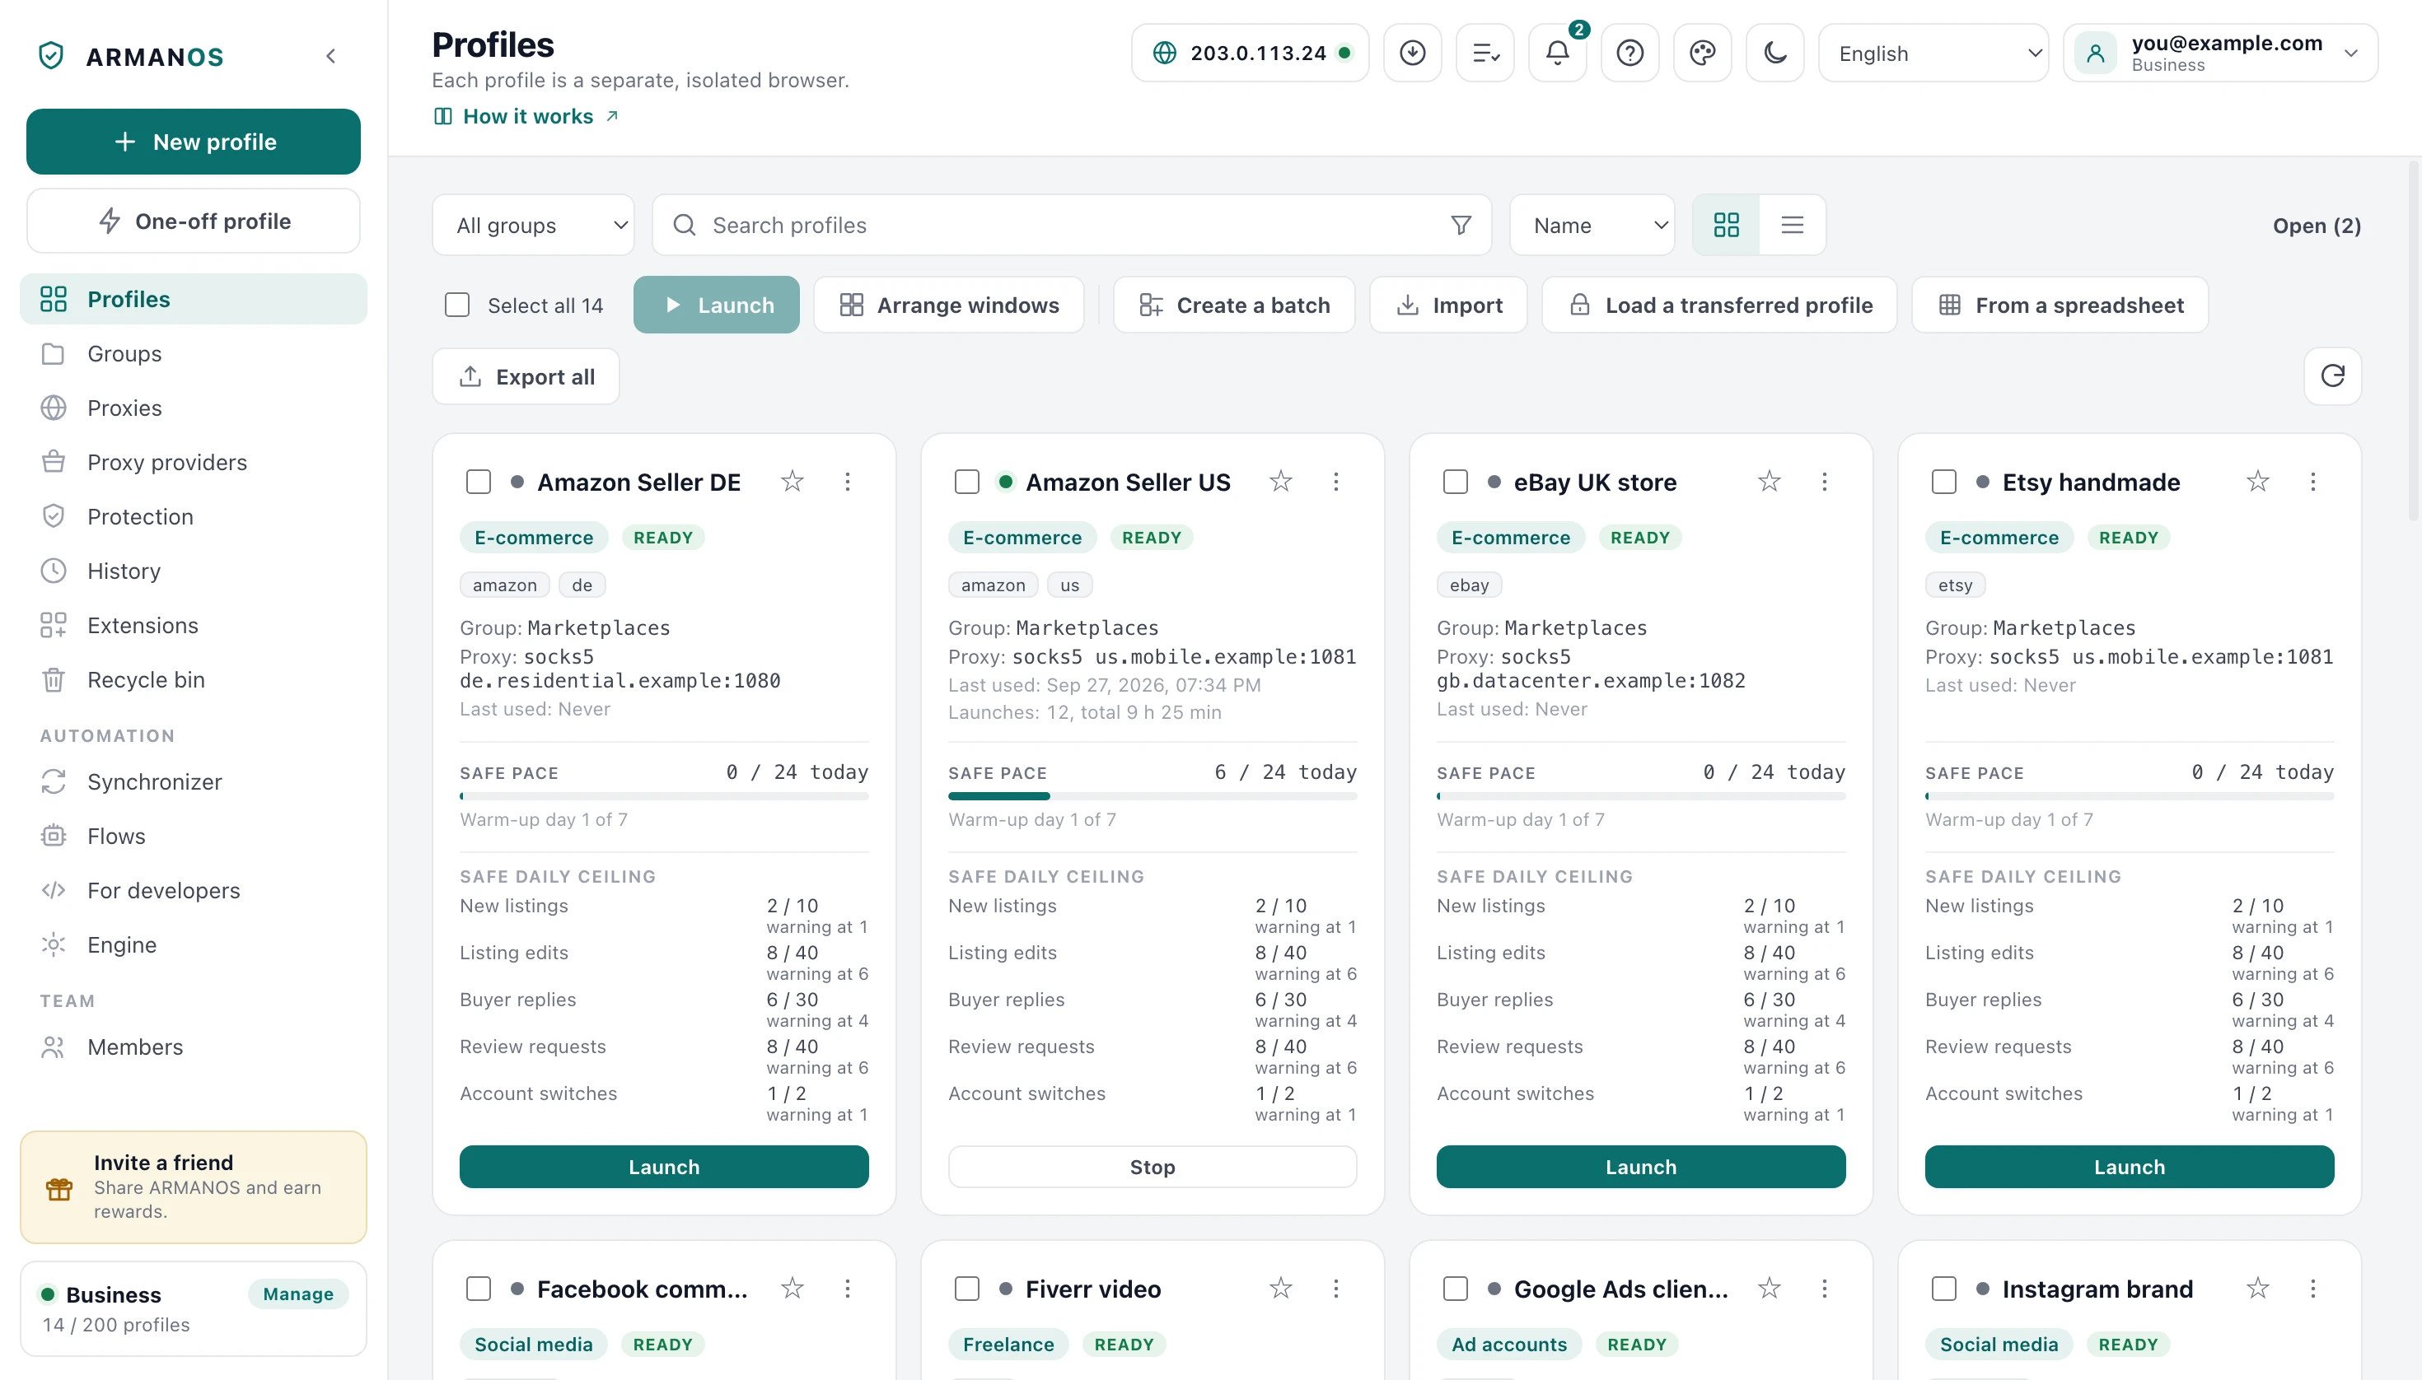Click Manage on the Business plan
The image size is (2422, 1380).
(x=297, y=1294)
